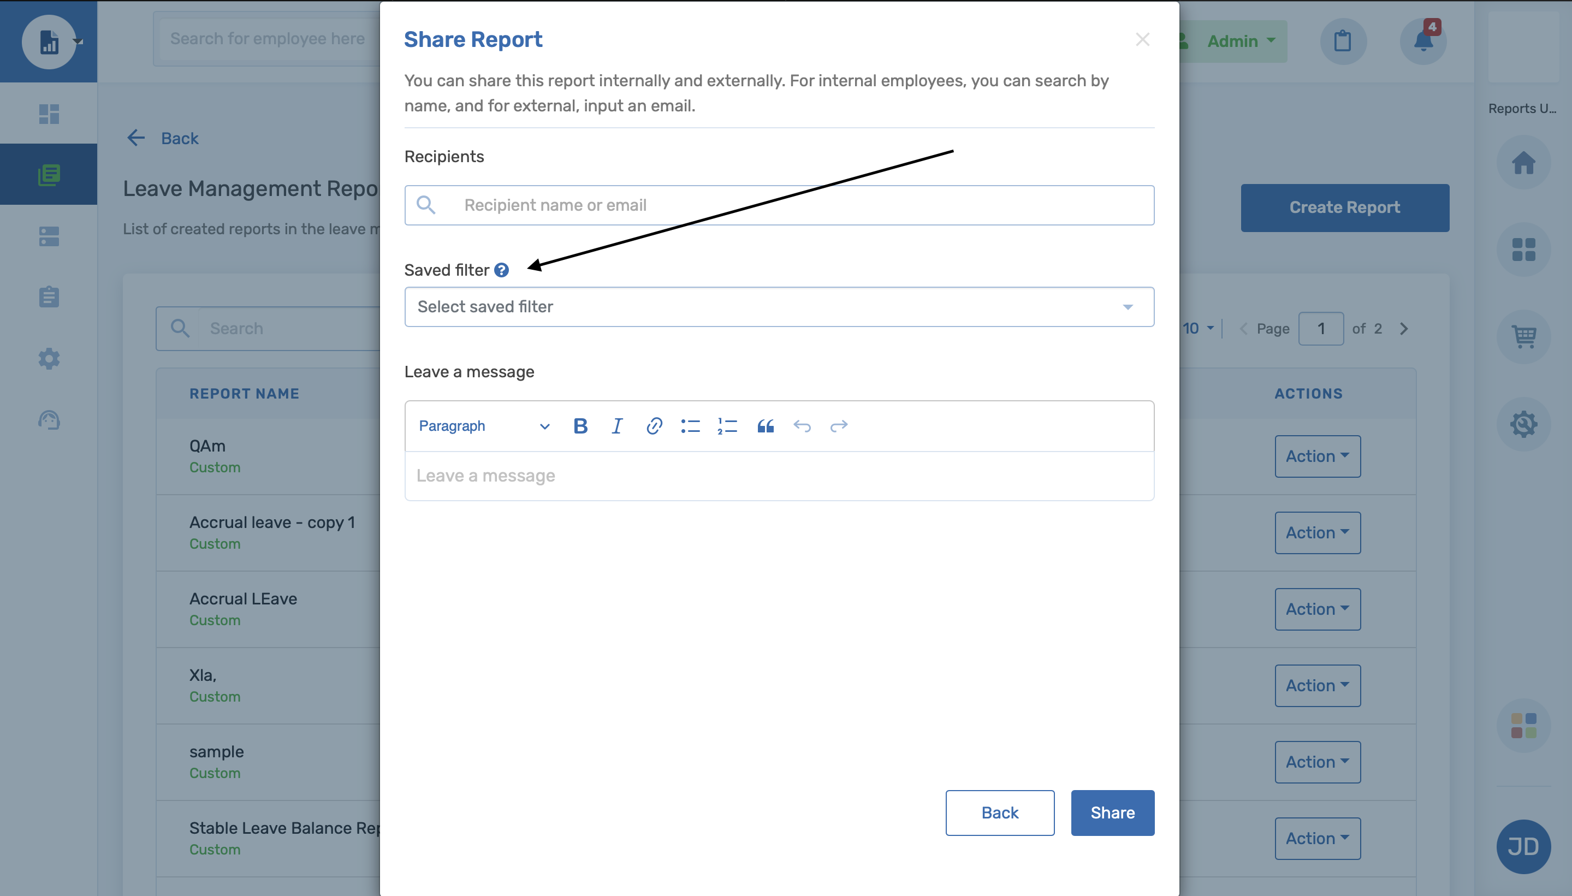Screen dimensions: 1572x896
Task: Select the reports icon in left sidebar
Action: click(49, 174)
